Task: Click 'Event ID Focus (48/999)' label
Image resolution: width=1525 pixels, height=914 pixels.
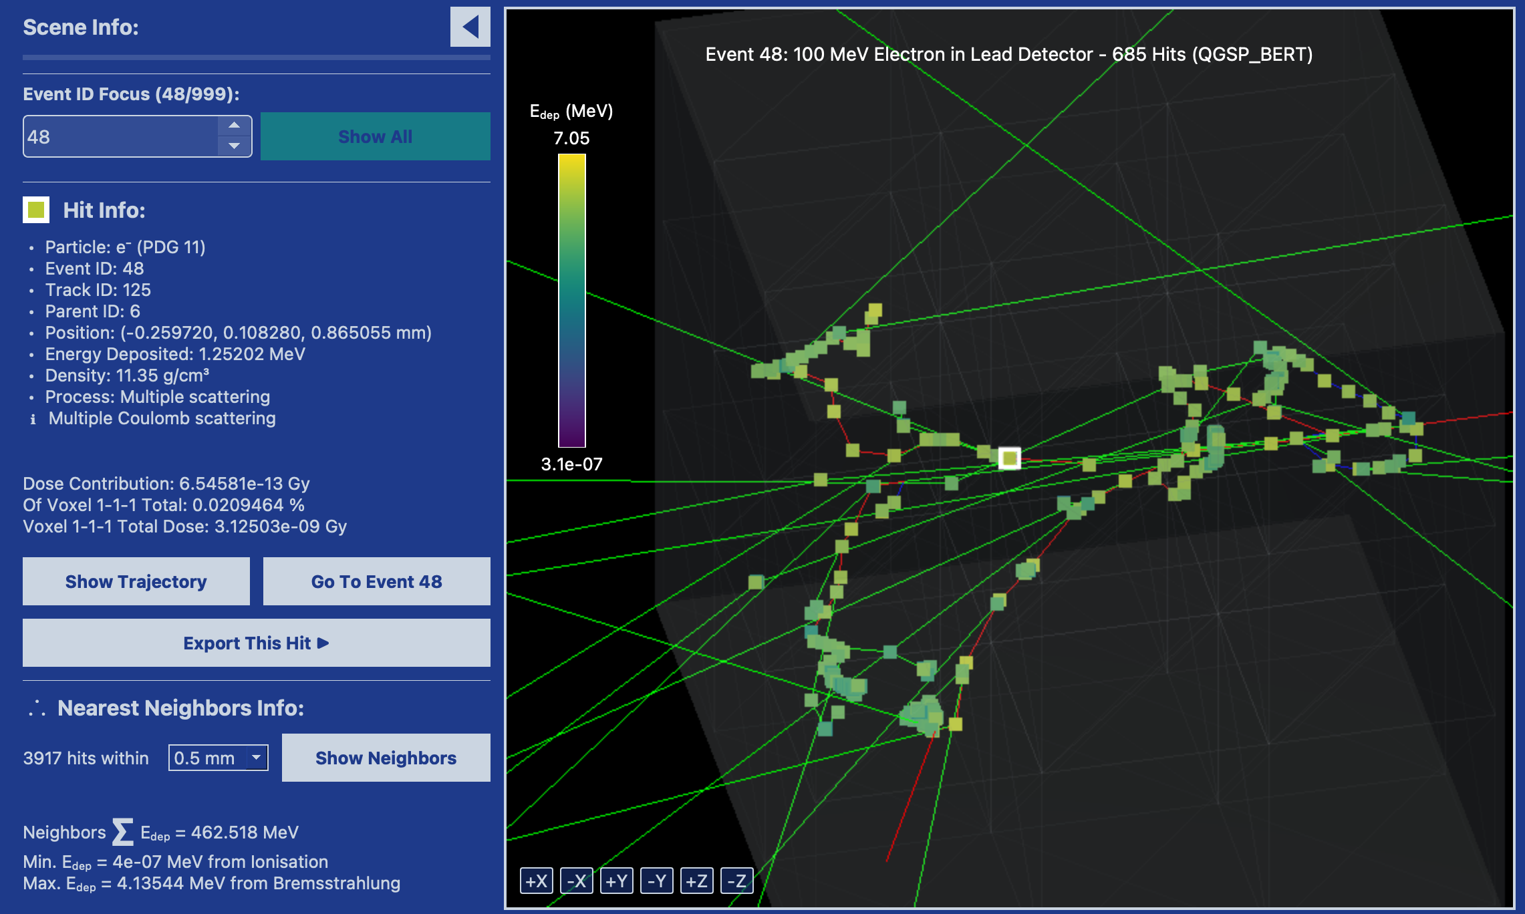Action: [132, 94]
